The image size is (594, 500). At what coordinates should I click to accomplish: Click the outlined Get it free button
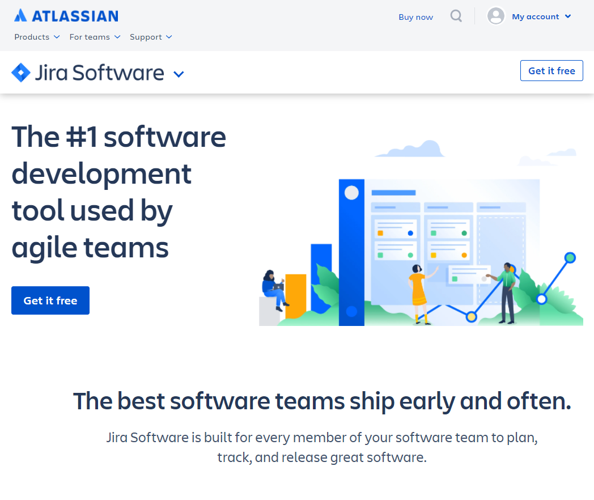tap(551, 70)
